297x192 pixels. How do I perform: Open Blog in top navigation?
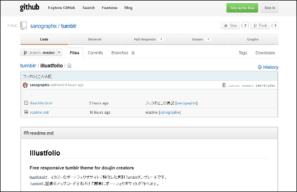(x=128, y=8)
